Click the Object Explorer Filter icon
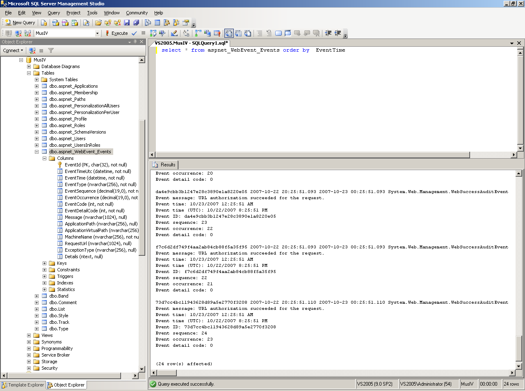 [x=51, y=50]
